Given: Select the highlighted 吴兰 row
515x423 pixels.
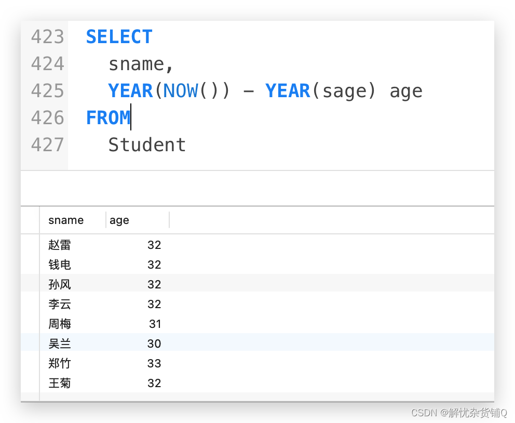Looking at the screenshot, I should pos(257,343).
